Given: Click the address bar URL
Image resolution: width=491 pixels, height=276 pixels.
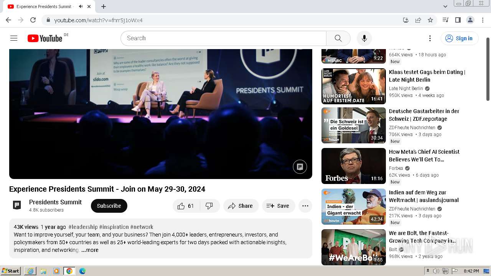Looking at the screenshot, I should (x=98, y=20).
